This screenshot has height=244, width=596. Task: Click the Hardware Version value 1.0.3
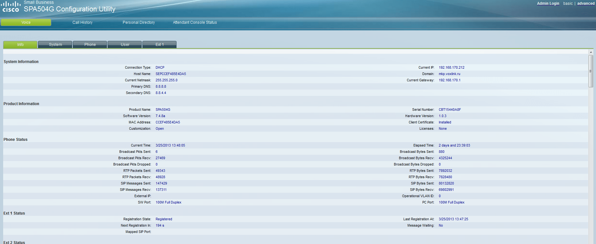point(442,116)
